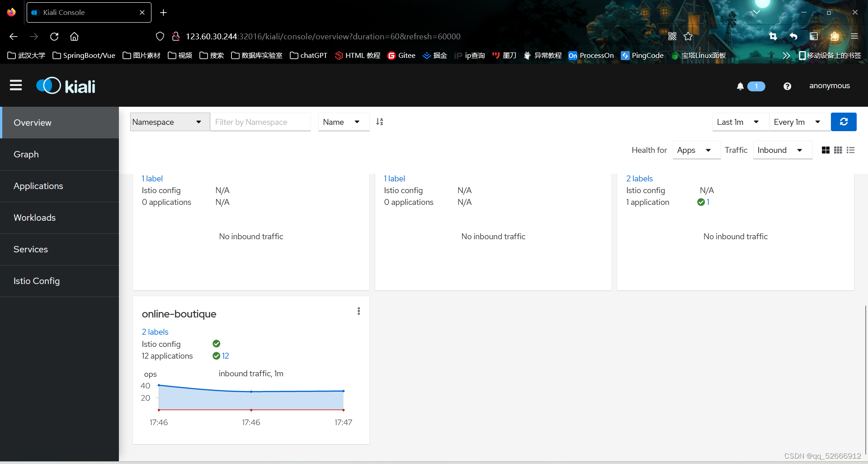Image resolution: width=868 pixels, height=464 pixels.
Task: Toggle the hamburger navigation menu
Action: (x=16, y=85)
